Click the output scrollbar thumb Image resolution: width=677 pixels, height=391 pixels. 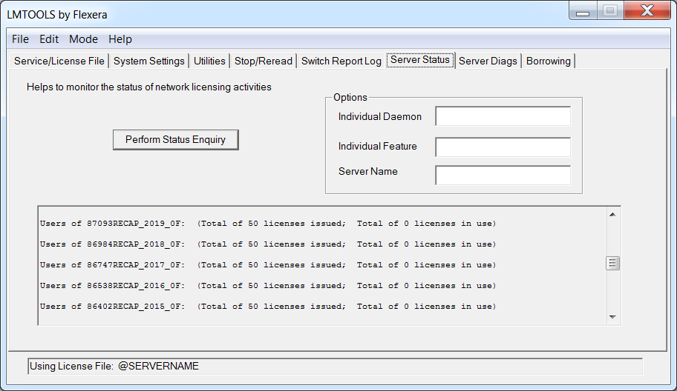point(612,263)
